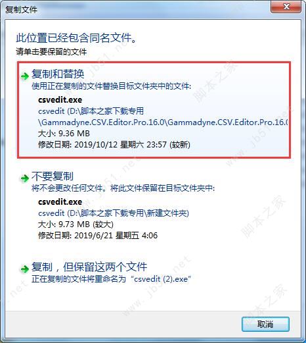The width and height of the screenshot is (306, 343).
Task: Click the heading 此位置已经包含同名文件
Action: point(76,38)
